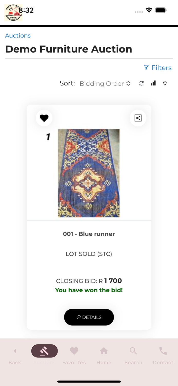Image resolution: width=178 pixels, height=386 pixels.
Task: Refresh the auction lot list
Action: 141,83
